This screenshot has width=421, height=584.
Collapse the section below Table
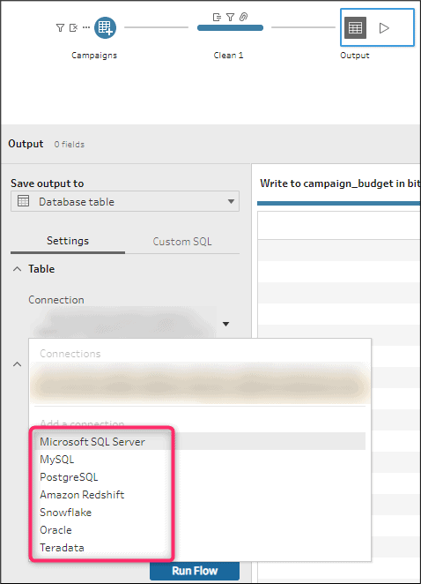pyautogui.click(x=17, y=364)
